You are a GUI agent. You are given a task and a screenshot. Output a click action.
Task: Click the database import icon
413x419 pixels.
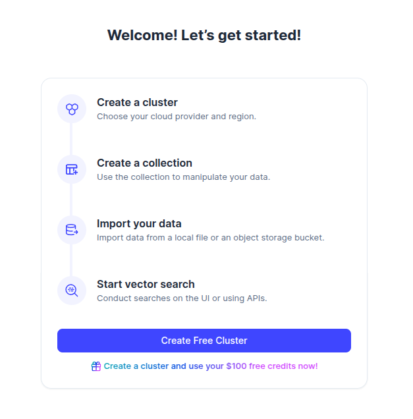[x=72, y=230]
